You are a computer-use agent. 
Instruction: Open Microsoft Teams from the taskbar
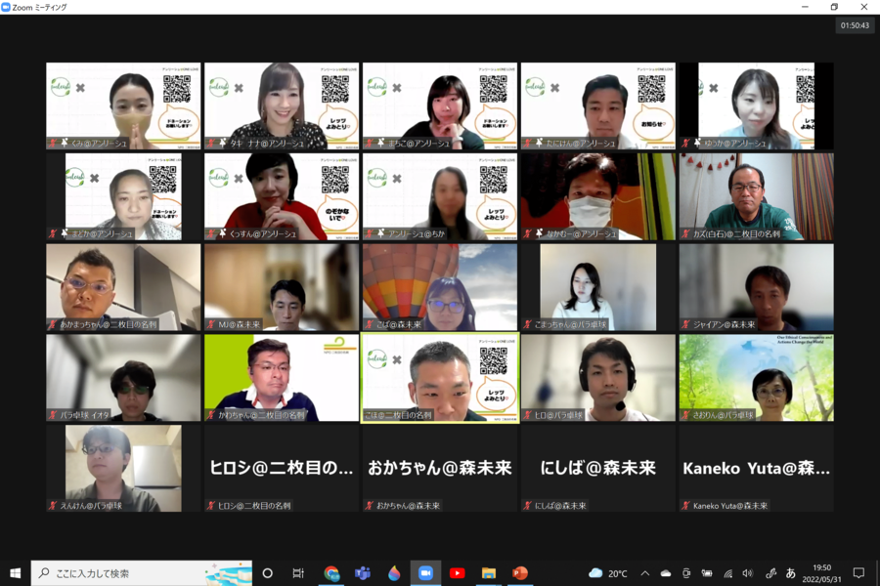click(x=363, y=573)
